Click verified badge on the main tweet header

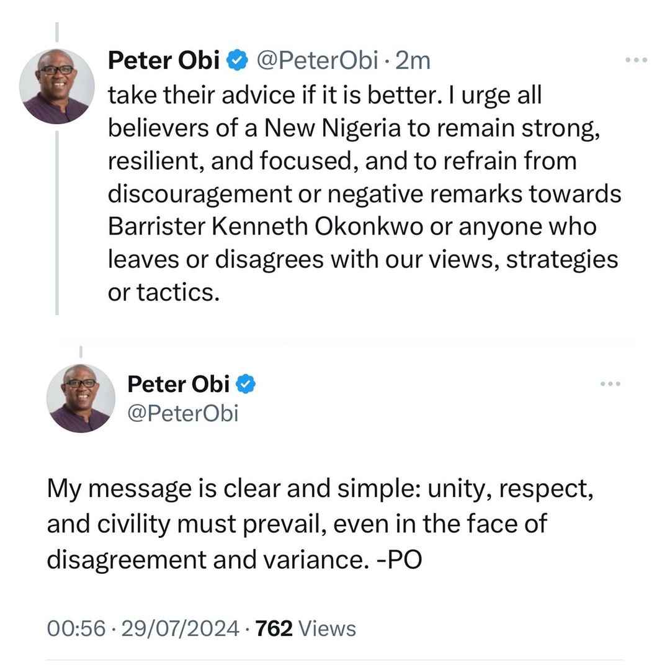[246, 384]
